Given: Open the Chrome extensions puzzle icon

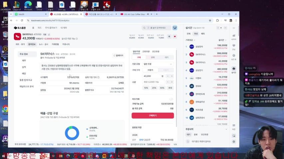Looking at the screenshot, I should (x=217, y=21).
